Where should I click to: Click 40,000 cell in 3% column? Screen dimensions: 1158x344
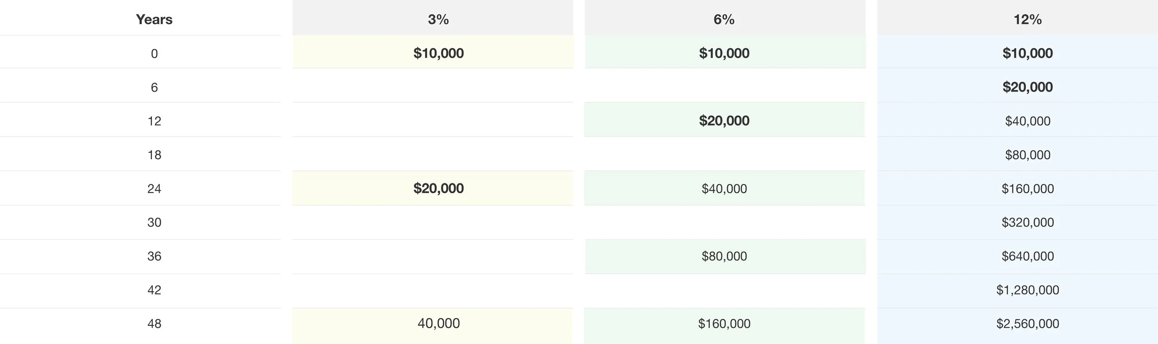439,323
